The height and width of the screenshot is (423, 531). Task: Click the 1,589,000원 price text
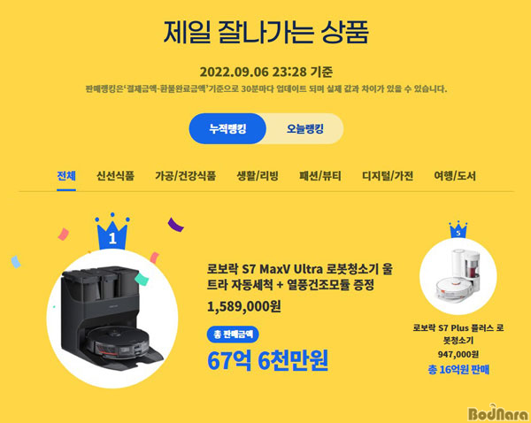(244, 306)
